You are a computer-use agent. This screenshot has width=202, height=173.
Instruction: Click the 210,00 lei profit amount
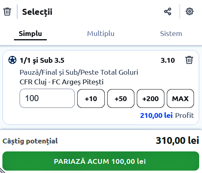[156, 115]
